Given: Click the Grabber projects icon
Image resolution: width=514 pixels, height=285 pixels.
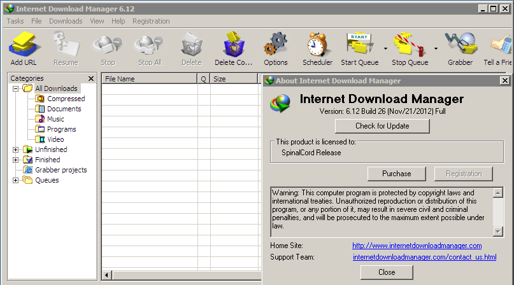Looking at the screenshot, I should point(27,170).
